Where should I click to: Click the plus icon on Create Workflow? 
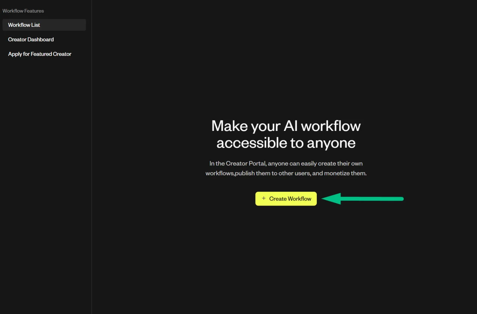pos(264,198)
